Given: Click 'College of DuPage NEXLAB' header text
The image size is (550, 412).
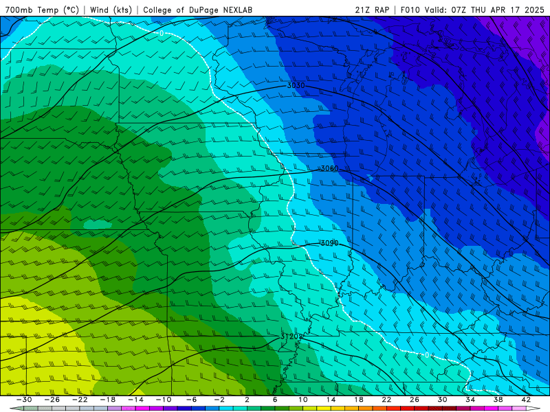Looking at the screenshot, I should pos(197,10).
